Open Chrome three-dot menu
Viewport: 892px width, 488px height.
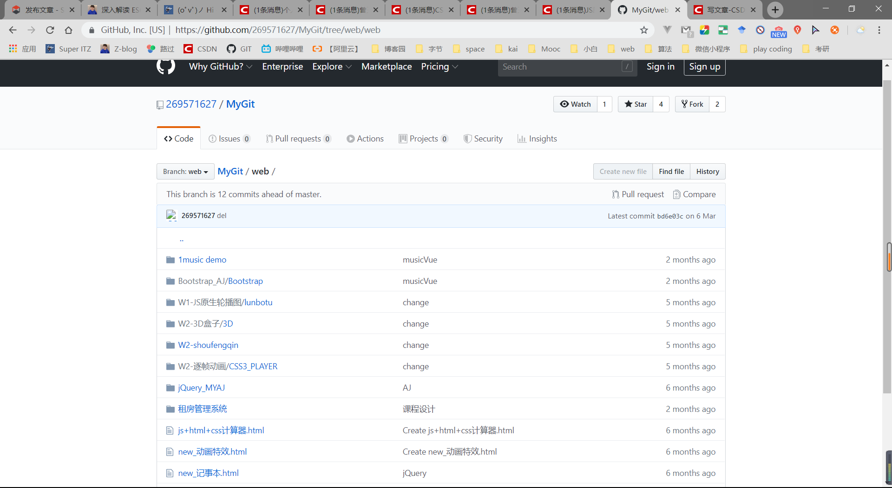(879, 30)
